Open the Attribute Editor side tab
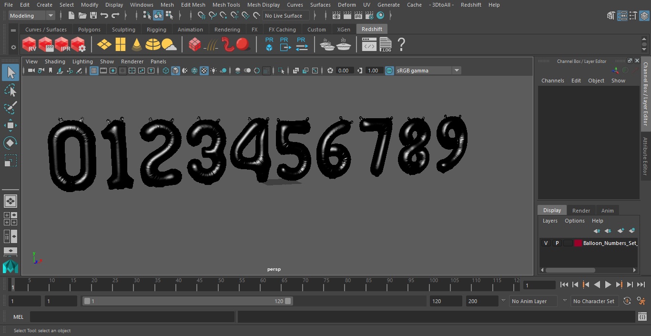 (x=645, y=156)
